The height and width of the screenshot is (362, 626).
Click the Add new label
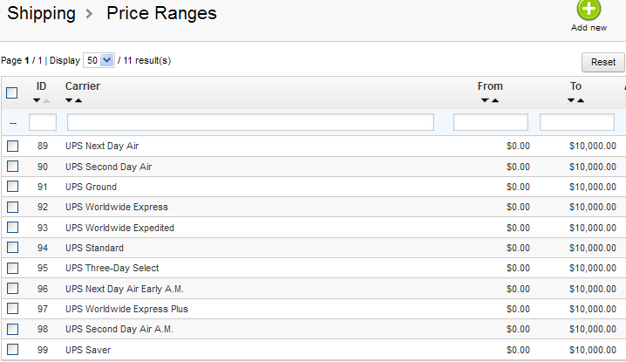click(589, 28)
